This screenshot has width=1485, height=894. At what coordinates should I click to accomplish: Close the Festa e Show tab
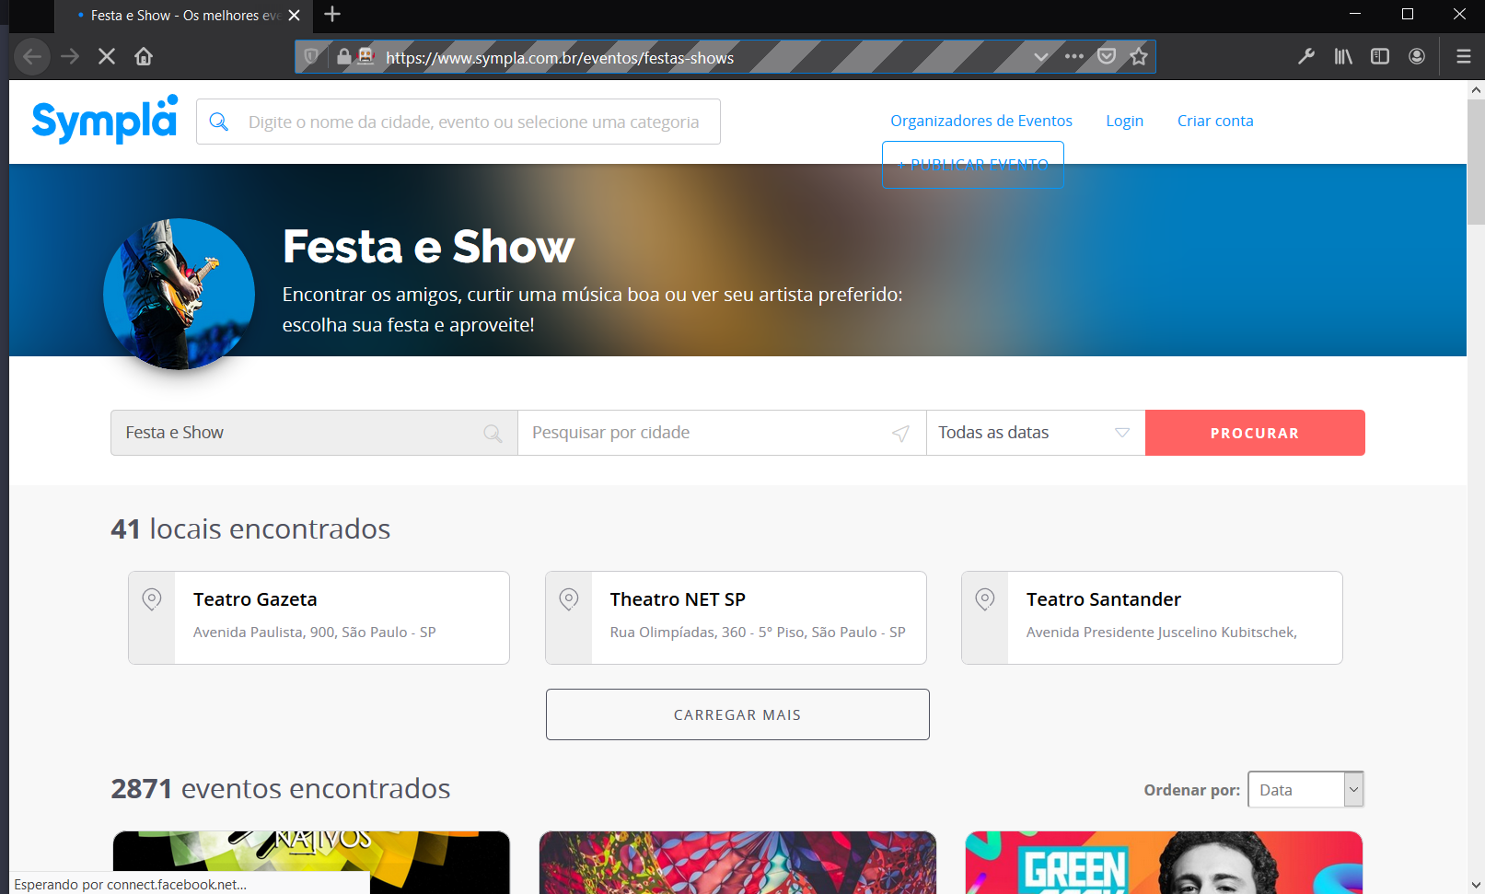pos(295,16)
